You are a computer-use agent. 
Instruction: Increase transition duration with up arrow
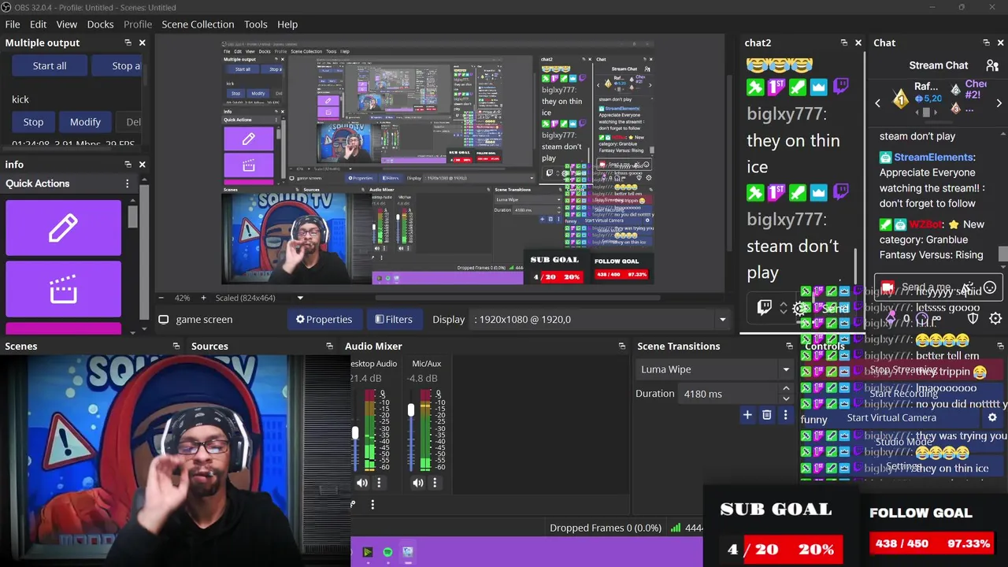coord(785,388)
